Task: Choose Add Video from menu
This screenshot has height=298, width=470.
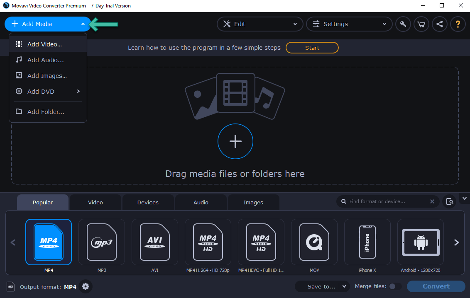Action: point(48,44)
